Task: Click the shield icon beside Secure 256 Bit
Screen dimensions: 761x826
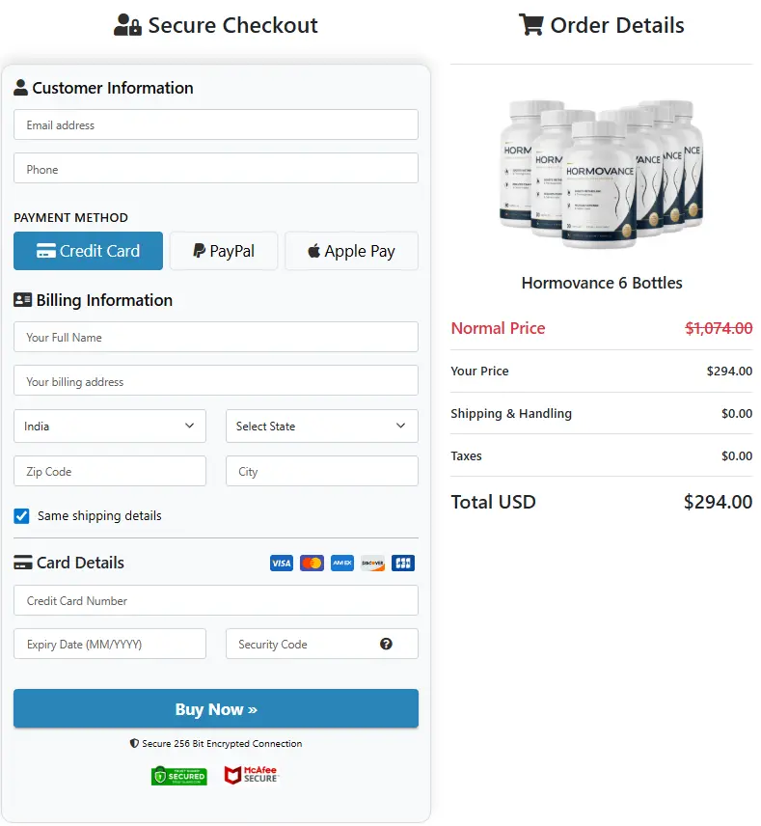Action: (x=134, y=743)
